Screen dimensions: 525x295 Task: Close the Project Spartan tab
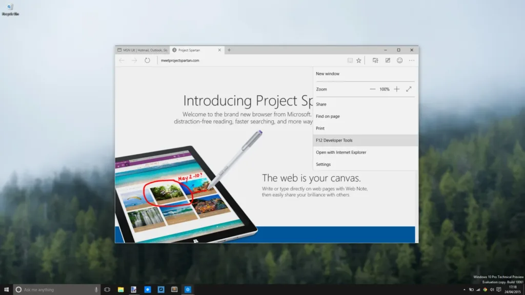(219, 50)
